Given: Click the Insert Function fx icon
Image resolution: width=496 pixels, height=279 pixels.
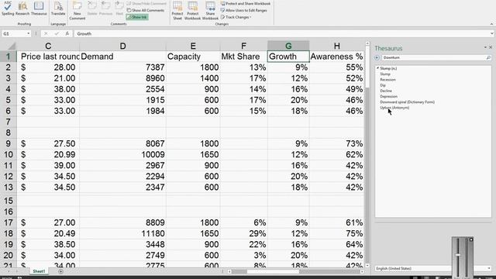Looking at the screenshot, I should click(67, 33).
